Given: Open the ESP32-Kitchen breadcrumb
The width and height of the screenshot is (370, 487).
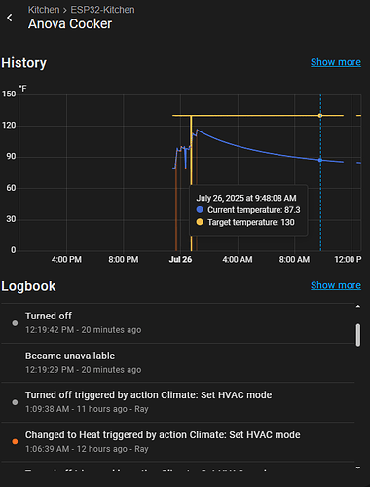Looking at the screenshot, I should [x=102, y=10].
